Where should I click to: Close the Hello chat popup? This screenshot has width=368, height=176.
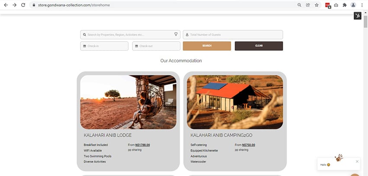357,161
